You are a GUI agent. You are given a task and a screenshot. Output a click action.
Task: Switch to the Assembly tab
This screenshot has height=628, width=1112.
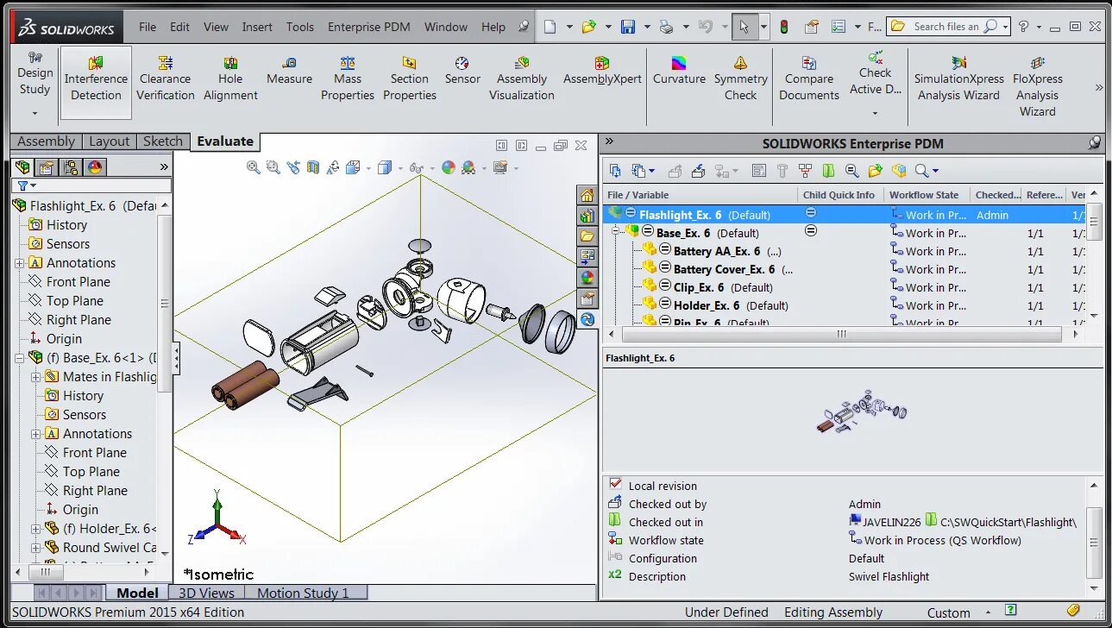(46, 141)
